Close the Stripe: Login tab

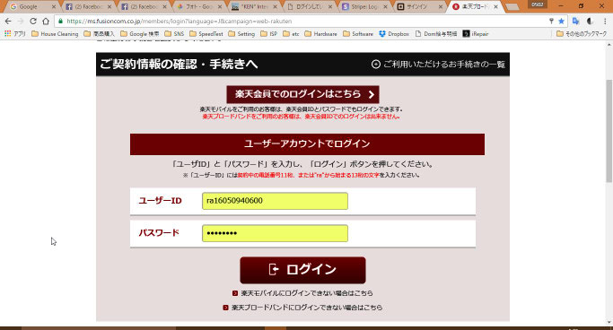coord(385,6)
